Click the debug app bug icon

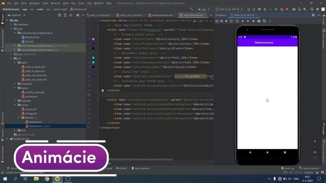265,9
